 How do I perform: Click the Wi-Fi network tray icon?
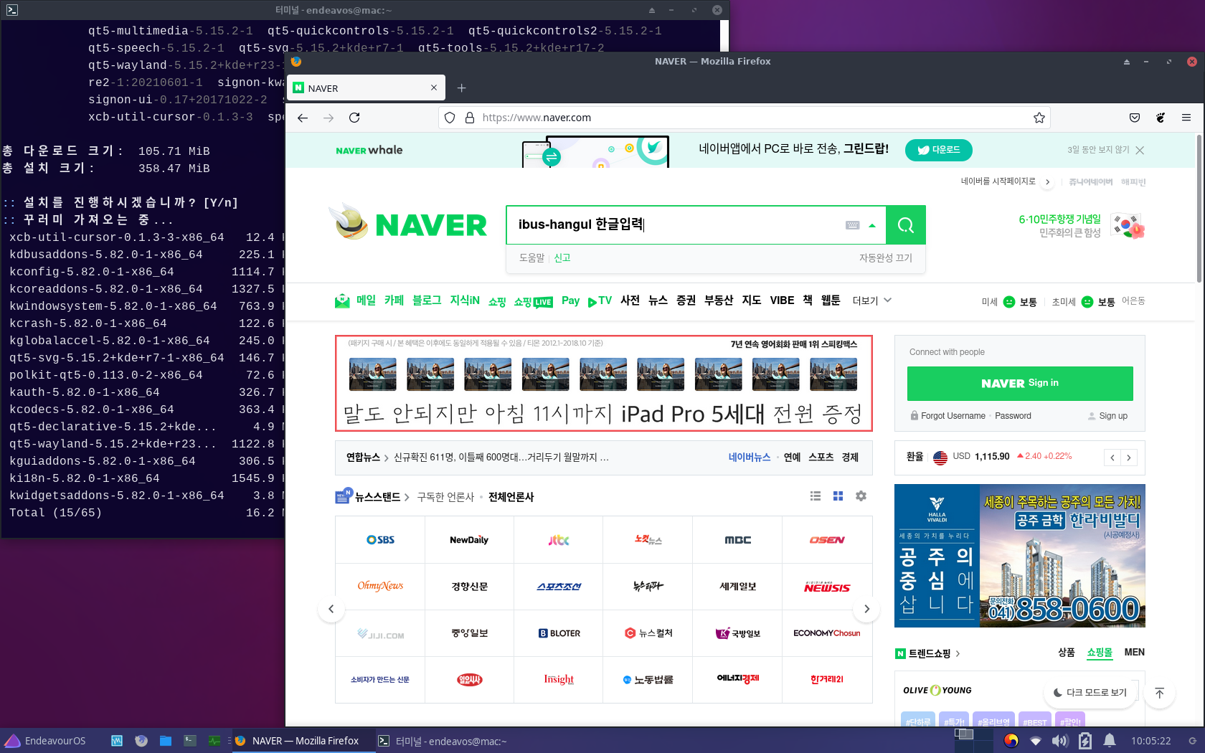click(x=1036, y=741)
